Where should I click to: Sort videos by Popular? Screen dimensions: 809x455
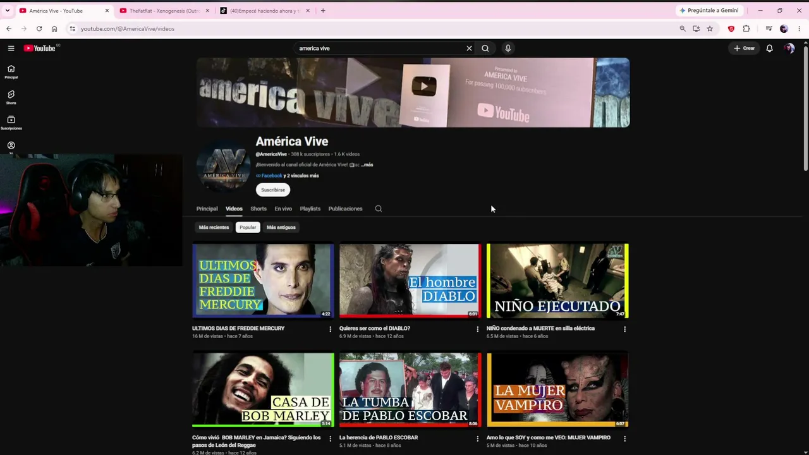(x=248, y=227)
